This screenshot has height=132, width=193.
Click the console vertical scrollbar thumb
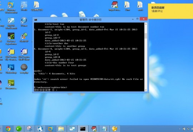point(146,36)
